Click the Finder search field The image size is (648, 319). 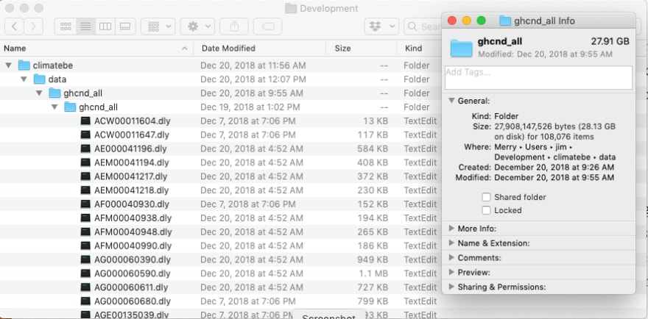tap(423, 26)
